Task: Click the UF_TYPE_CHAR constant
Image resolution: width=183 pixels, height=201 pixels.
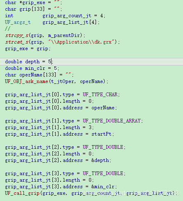Action: pyautogui.click(x=100, y=95)
